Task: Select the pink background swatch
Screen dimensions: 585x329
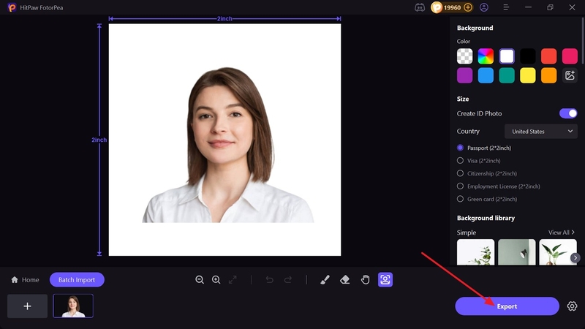Action: click(570, 56)
